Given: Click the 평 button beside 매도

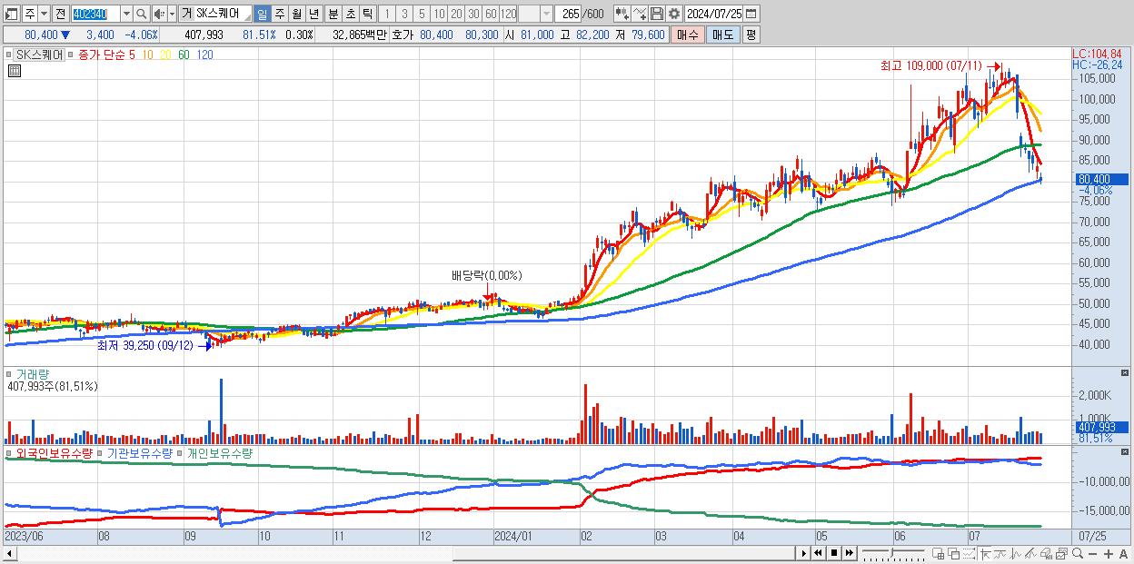Looking at the screenshot, I should pyautogui.click(x=751, y=35).
